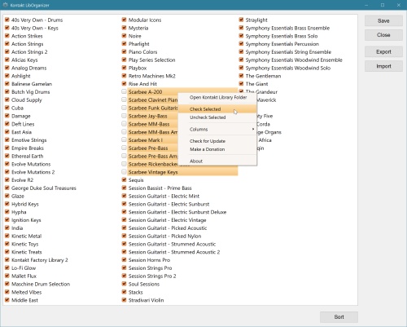
Task: Select Ignition Keys entry
Action: (26, 220)
